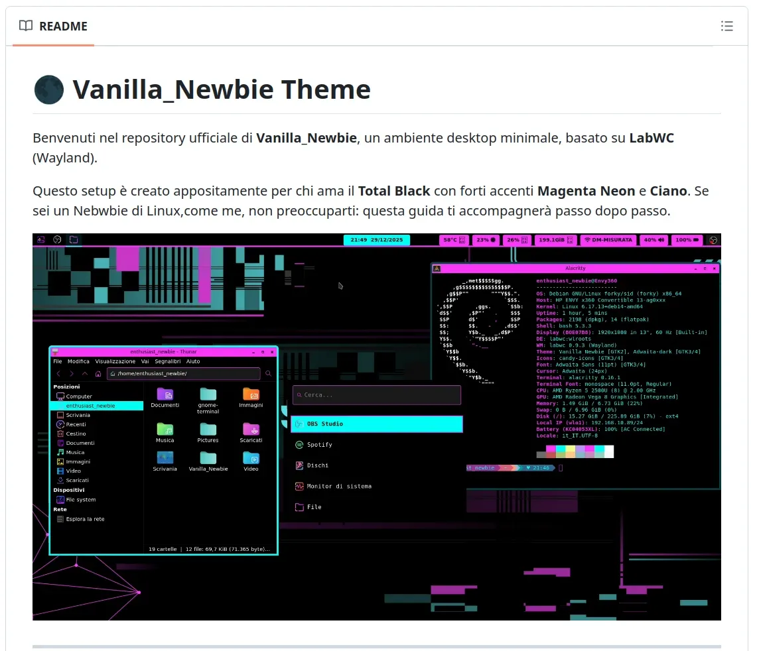Select File system under Dispositivi
The image size is (757, 651).
(x=80, y=499)
